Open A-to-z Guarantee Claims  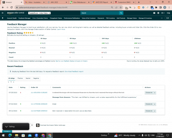point(40,18)
